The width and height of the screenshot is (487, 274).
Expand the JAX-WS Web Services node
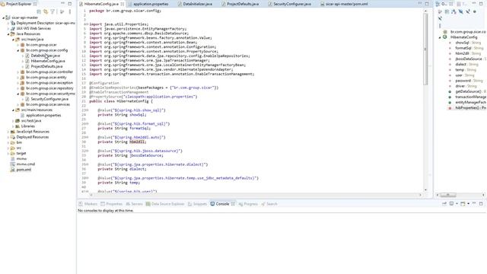point(8,28)
